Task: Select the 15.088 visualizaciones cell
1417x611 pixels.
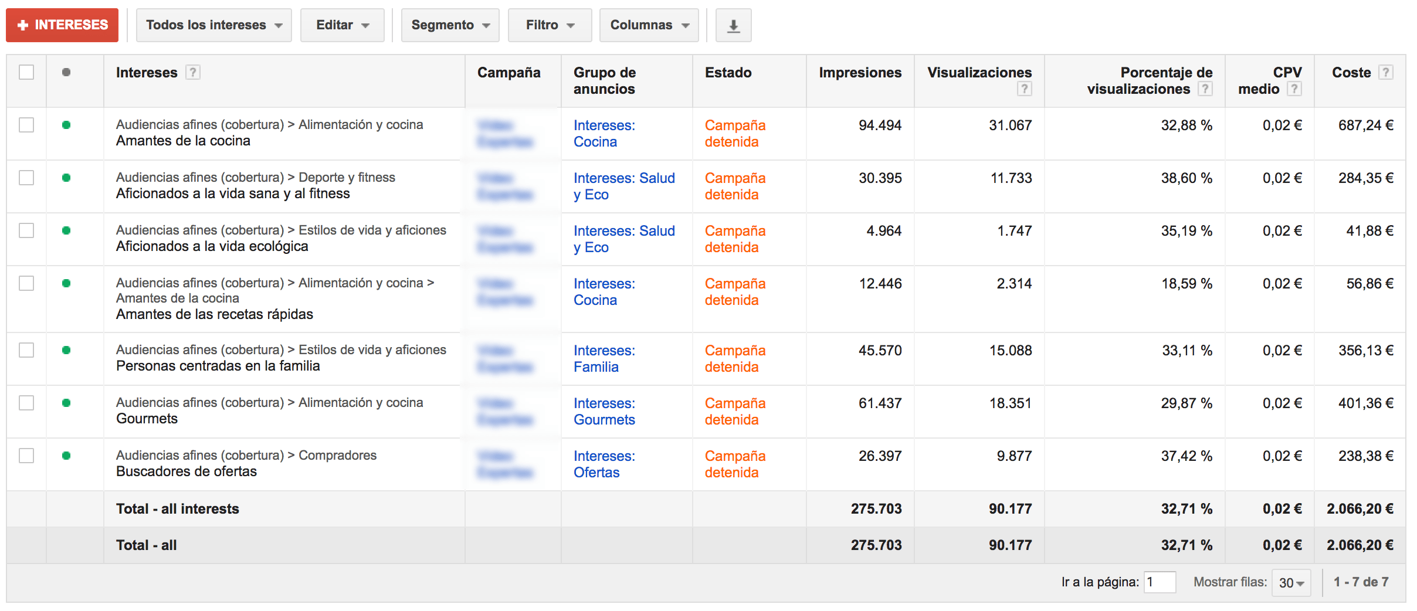Action: 1010,351
